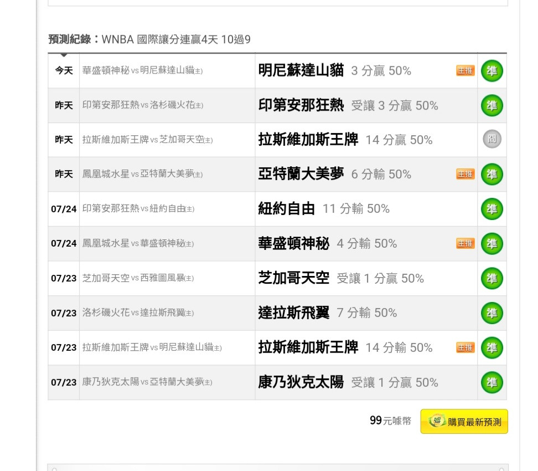The height and width of the screenshot is (471, 538).
Task: Click the green 準 icon in the 康乃狄克太陽 受讓 1 分贏 row
Action: 492,382
